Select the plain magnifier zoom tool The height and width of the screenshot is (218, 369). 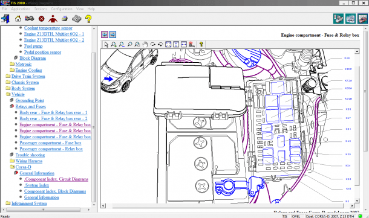(129, 45)
